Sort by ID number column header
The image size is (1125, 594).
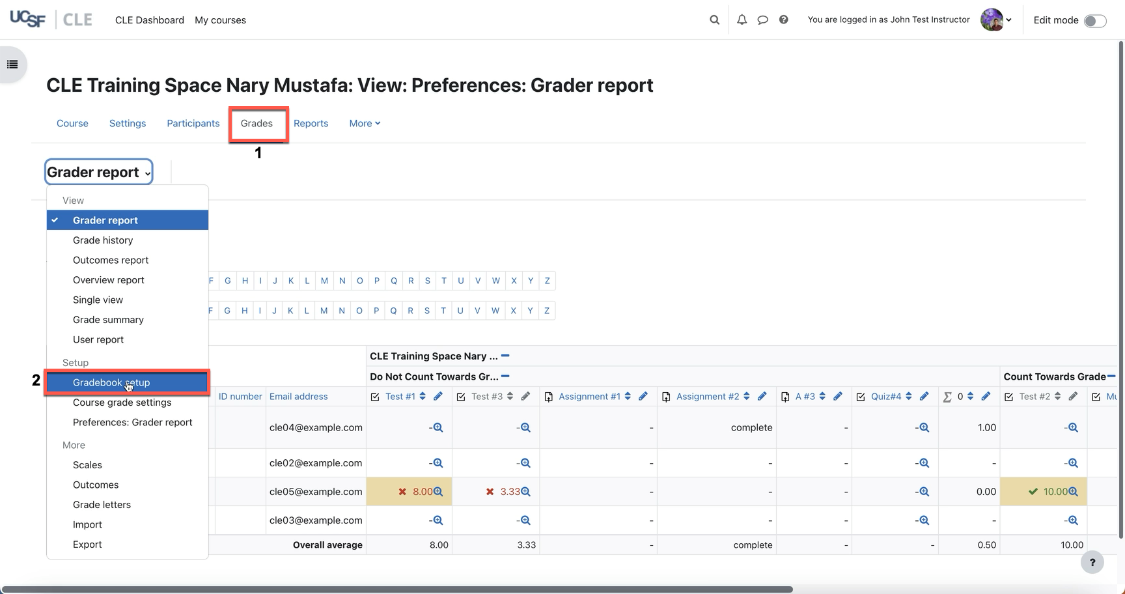coord(240,396)
